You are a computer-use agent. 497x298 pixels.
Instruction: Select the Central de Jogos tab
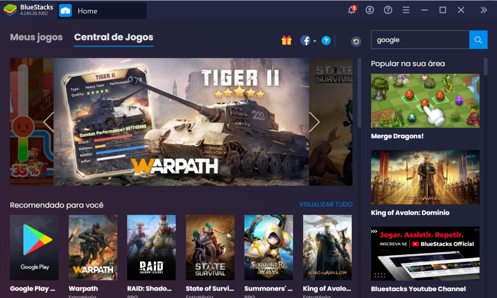click(x=114, y=37)
